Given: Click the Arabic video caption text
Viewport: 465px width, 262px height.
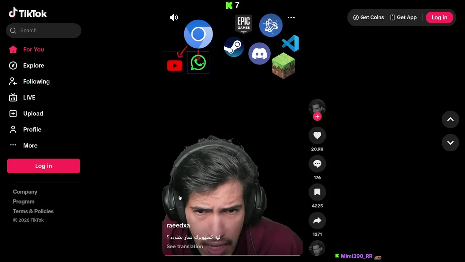Looking at the screenshot, I should click(x=193, y=237).
